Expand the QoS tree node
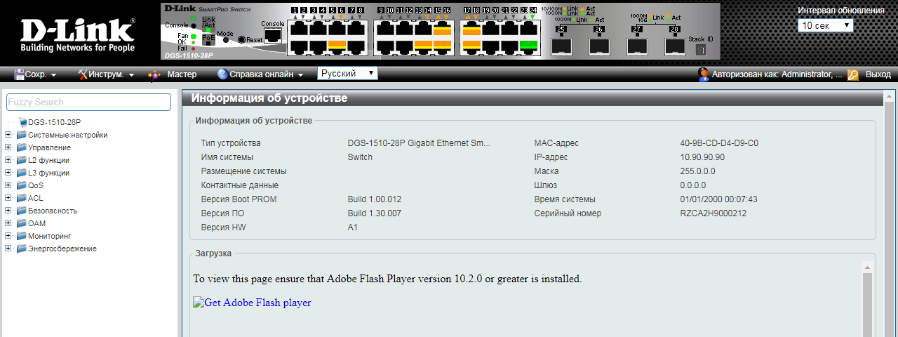This screenshot has width=898, height=337. (x=8, y=185)
